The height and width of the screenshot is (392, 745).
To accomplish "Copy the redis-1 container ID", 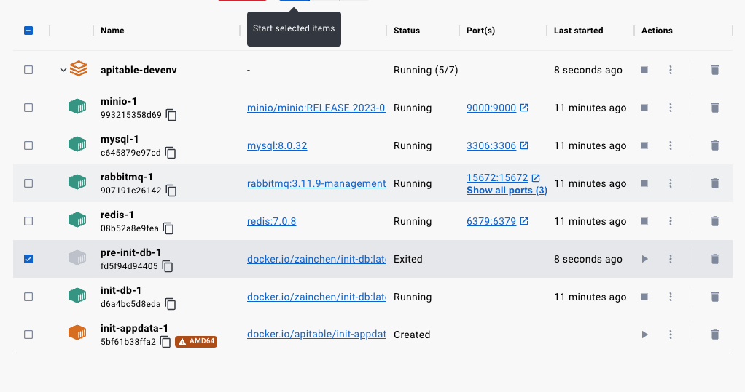I will [168, 228].
